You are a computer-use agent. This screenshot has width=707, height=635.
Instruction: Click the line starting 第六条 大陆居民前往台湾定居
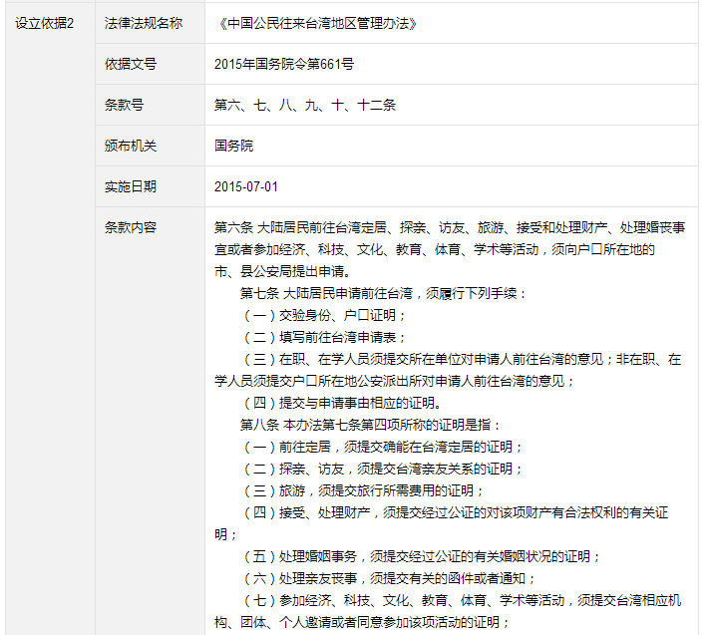pyautogui.click(x=450, y=227)
